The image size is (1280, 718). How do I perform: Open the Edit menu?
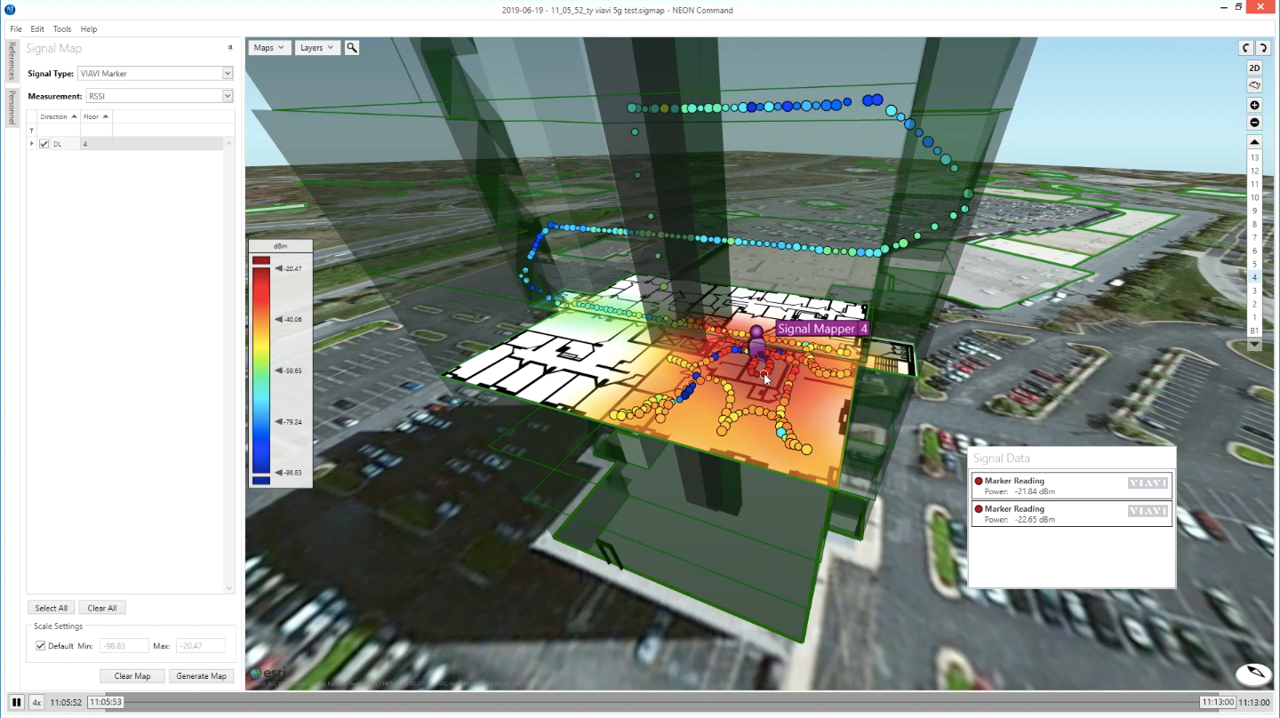click(37, 29)
